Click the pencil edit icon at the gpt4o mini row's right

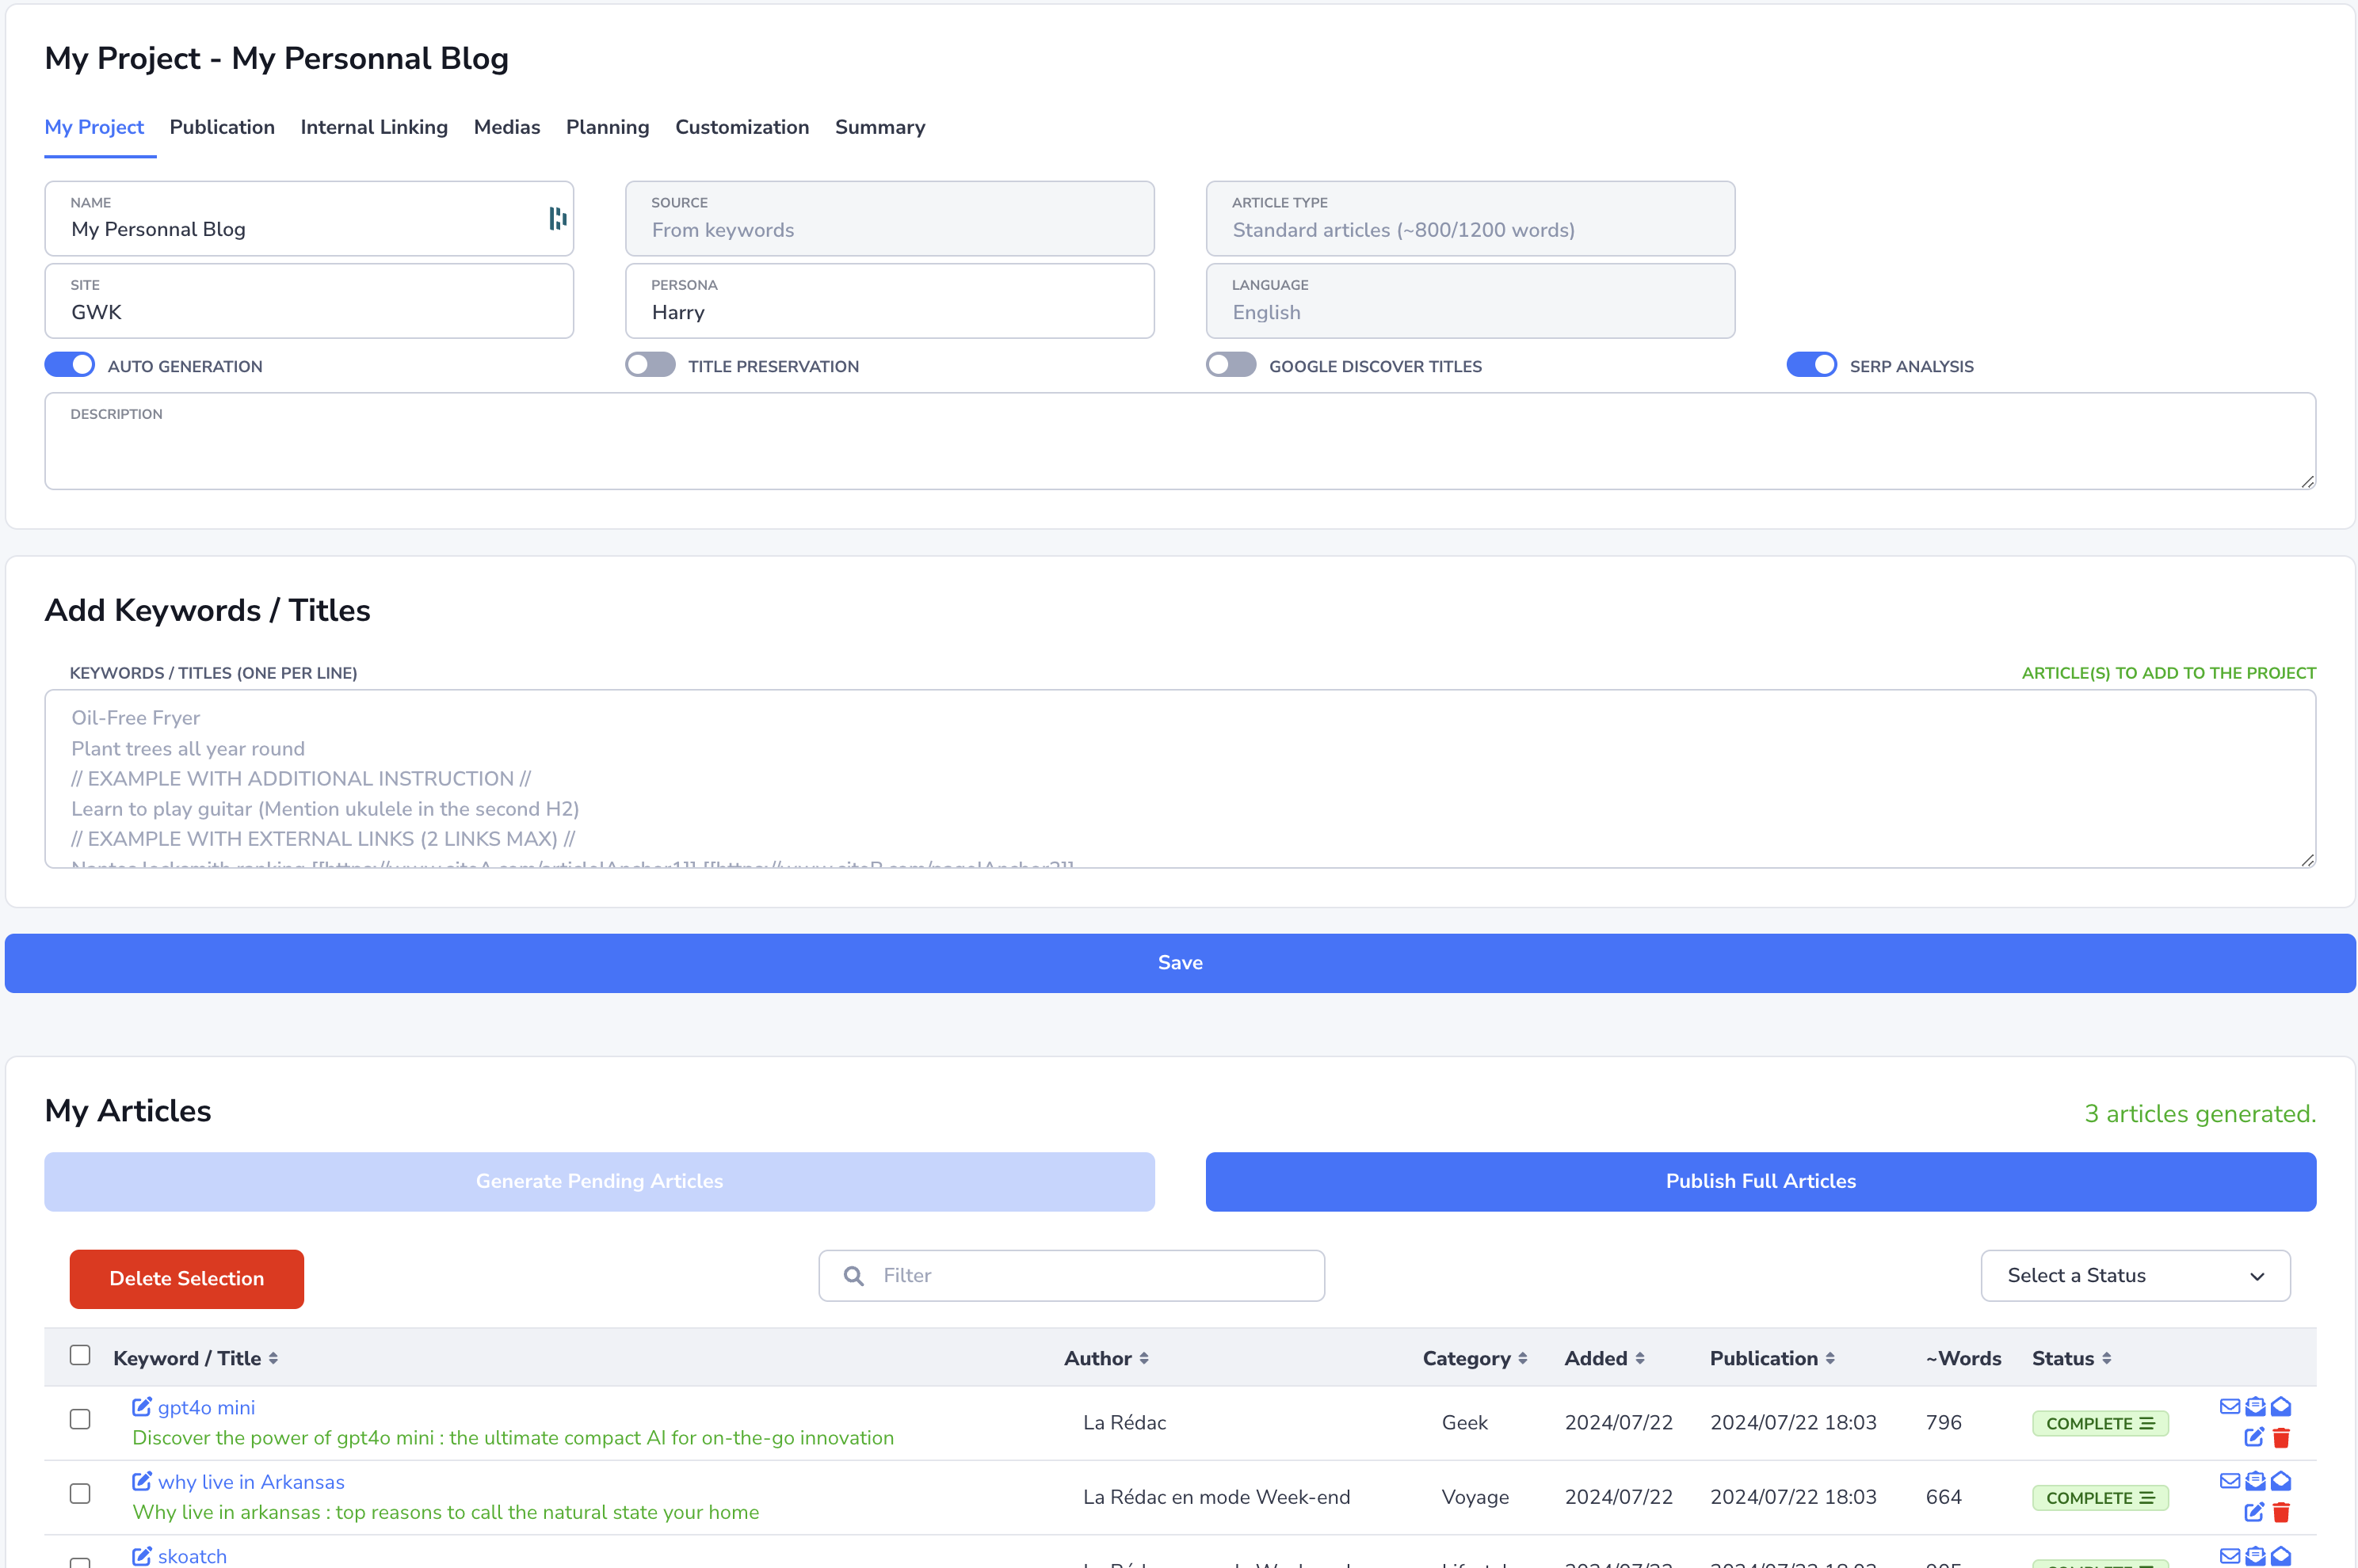[x=2254, y=1438]
